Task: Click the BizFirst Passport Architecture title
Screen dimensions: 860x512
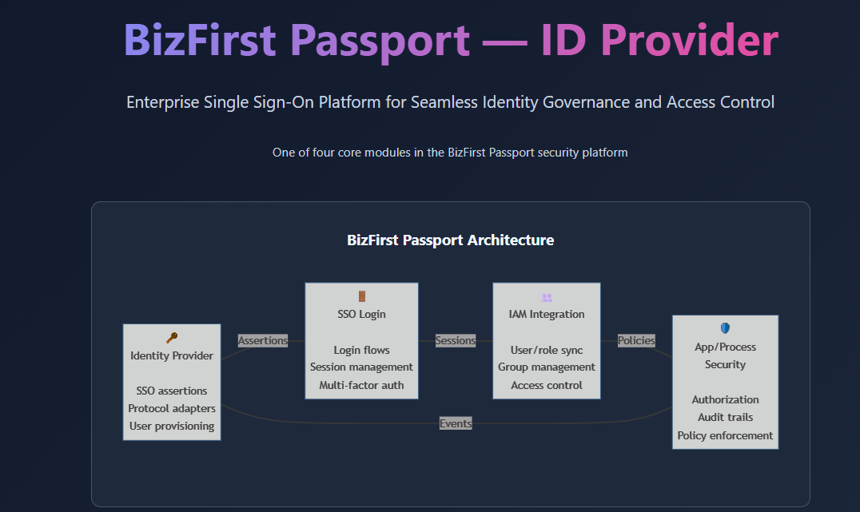Action: pyautogui.click(x=451, y=240)
